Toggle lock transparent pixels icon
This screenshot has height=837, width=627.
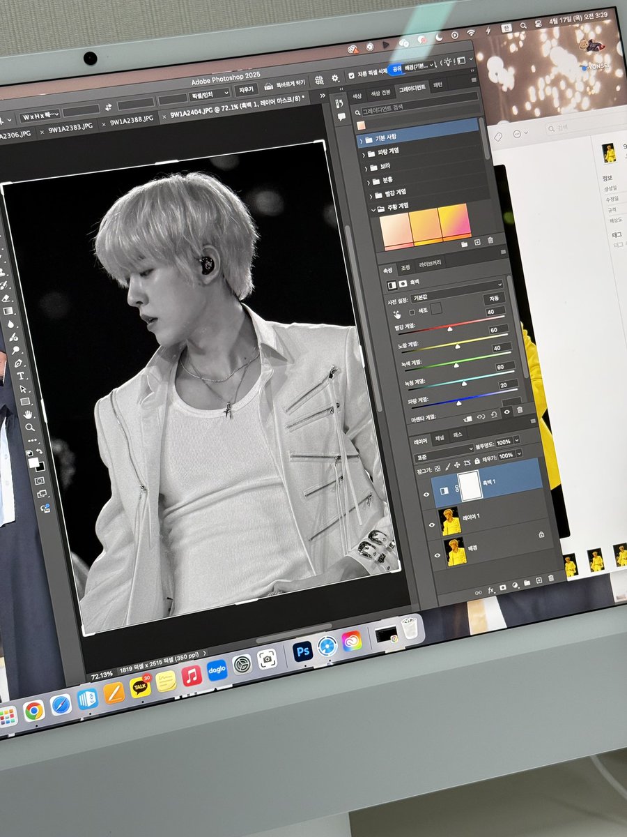[x=438, y=469]
